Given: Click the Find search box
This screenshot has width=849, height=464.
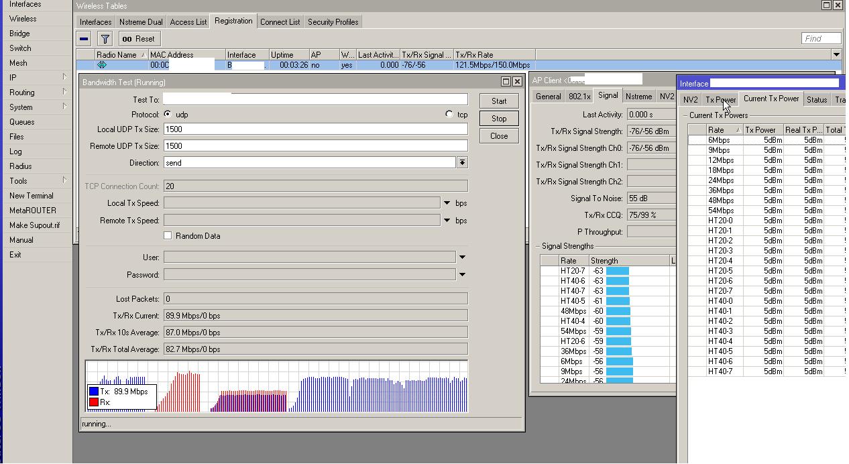Looking at the screenshot, I should point(822,39).
